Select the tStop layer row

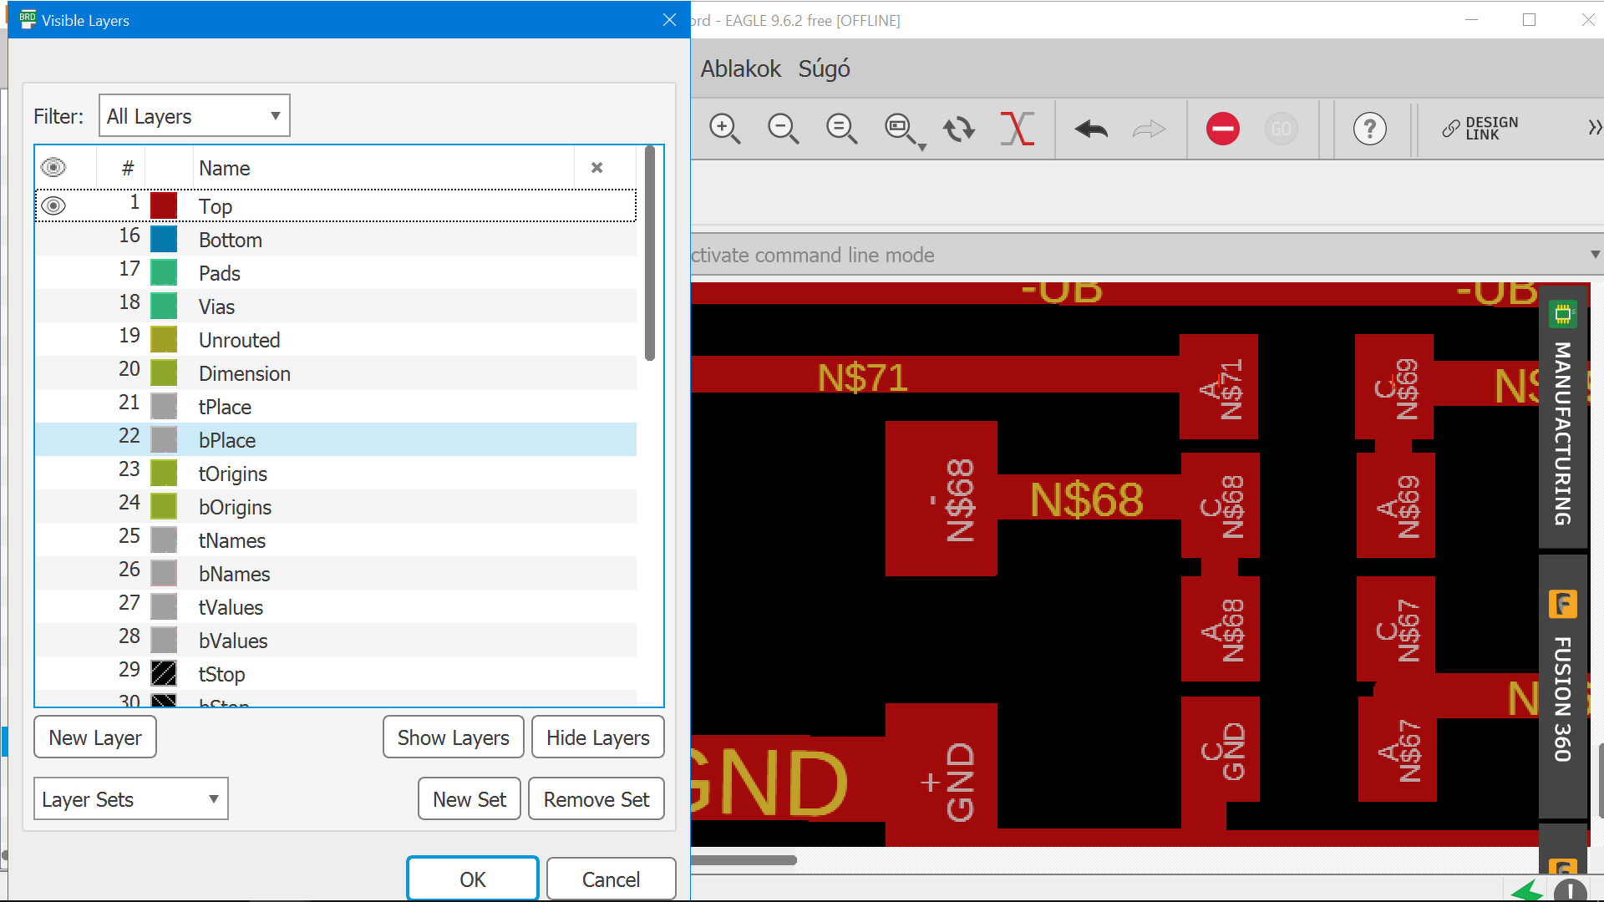[x=336, y=673]
